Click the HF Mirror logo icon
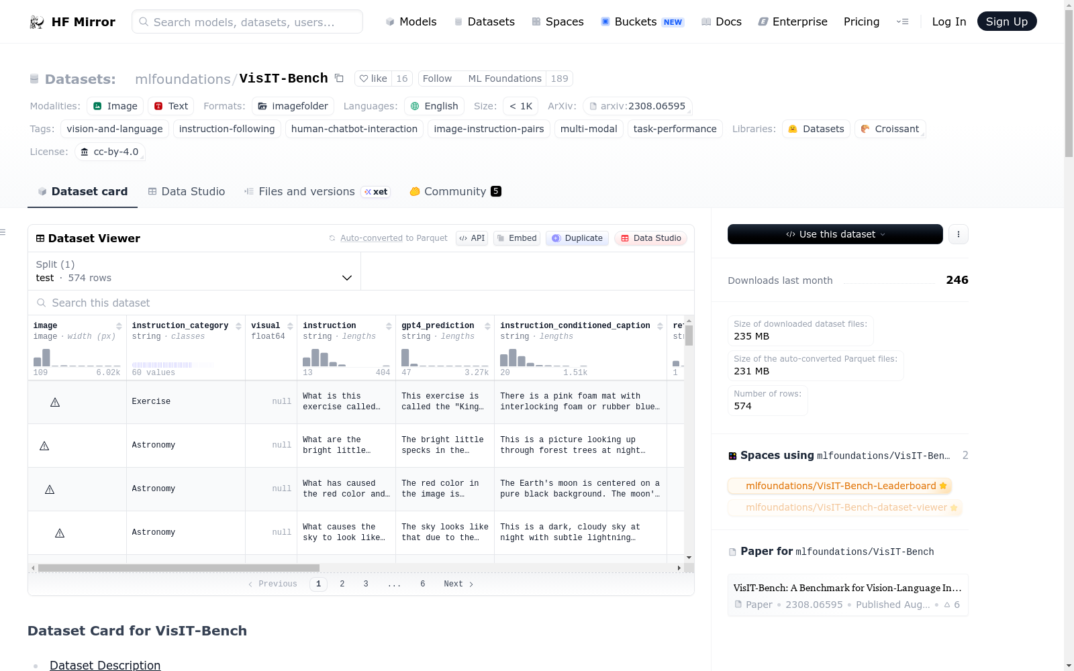1074x671 pixels. 37,22
